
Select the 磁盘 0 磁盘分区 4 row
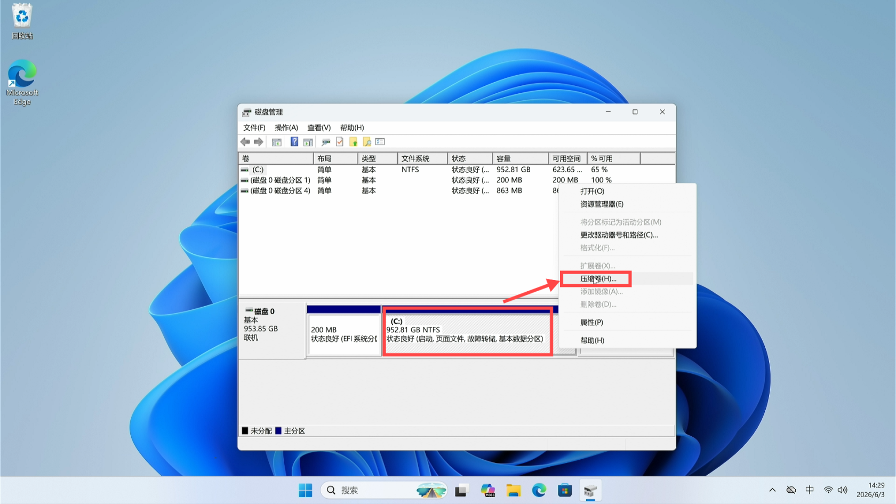pos(399,190)
